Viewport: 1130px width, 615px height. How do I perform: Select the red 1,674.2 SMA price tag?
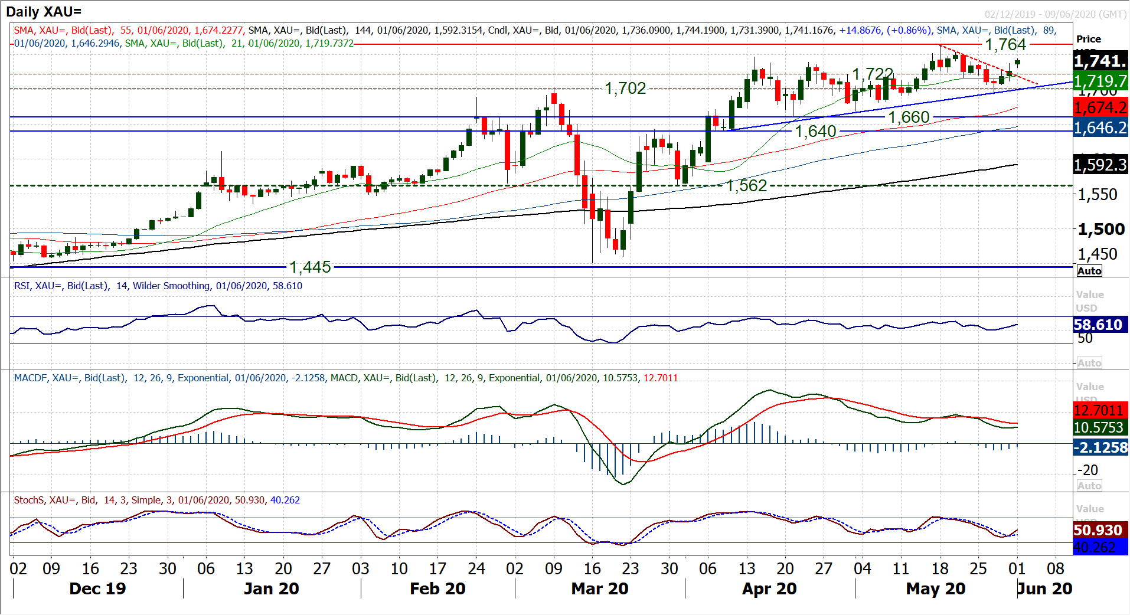[x=1100, y=107]
